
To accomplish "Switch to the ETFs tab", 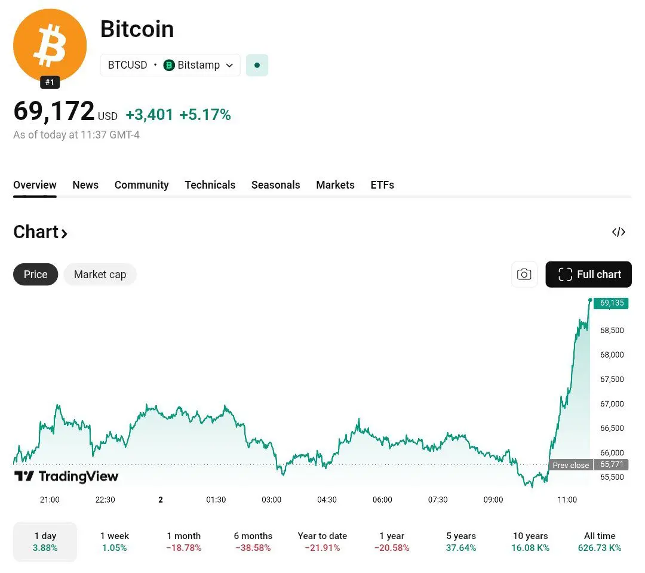I will click(x=382, y=185).
